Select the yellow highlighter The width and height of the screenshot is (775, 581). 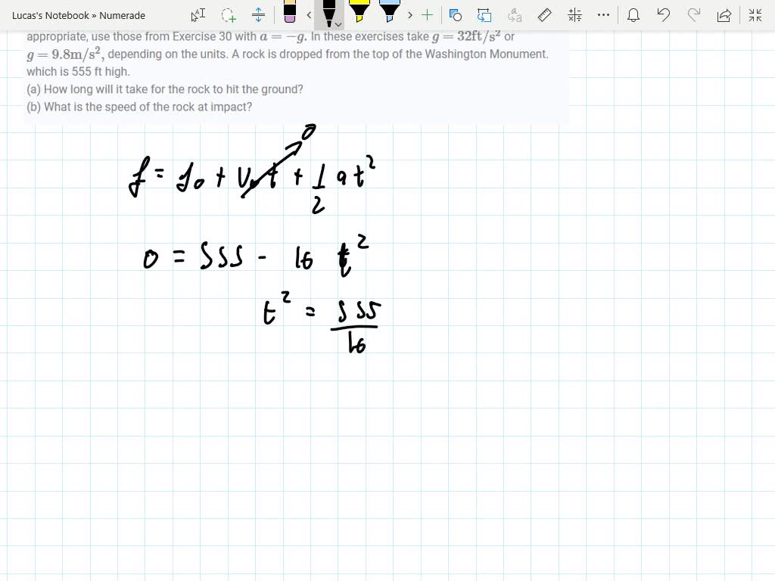pyautogui.click(x=359, y=14)
